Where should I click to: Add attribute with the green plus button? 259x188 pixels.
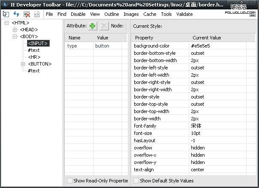93,26
